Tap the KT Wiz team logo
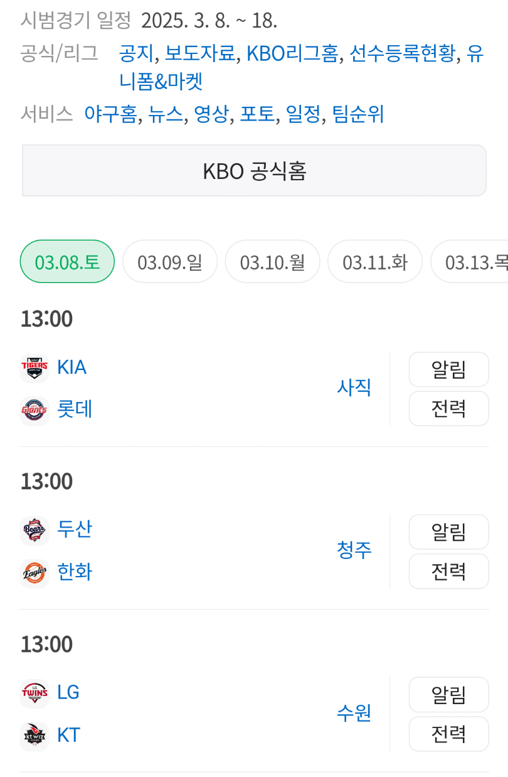The height and width of the screenshot is (777, 508). coord(34,736)
